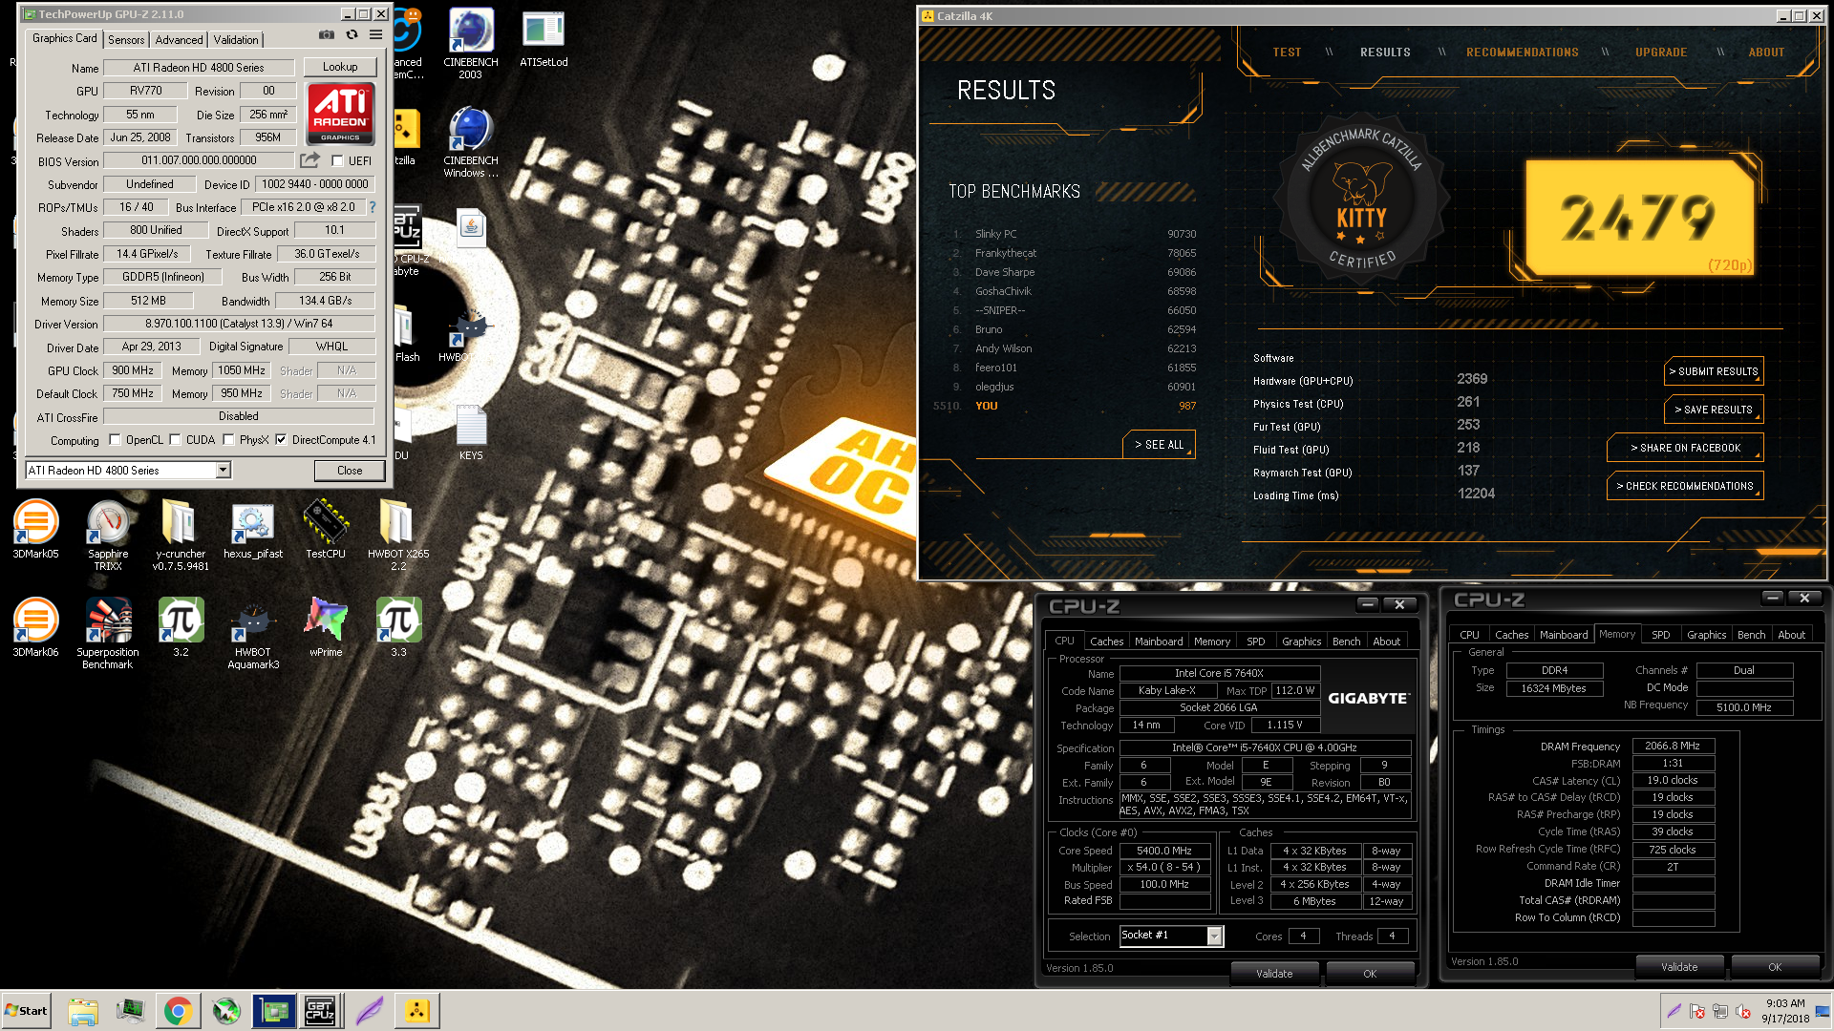Launch Superposition Benchmark from desktop

[x=108, y=634]
